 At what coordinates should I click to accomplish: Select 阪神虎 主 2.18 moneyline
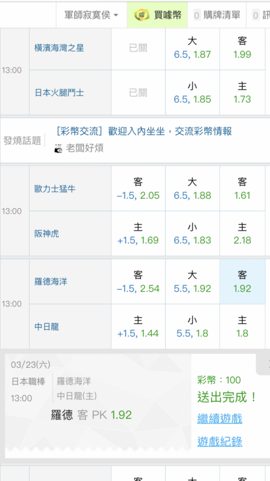pos(242,233)
